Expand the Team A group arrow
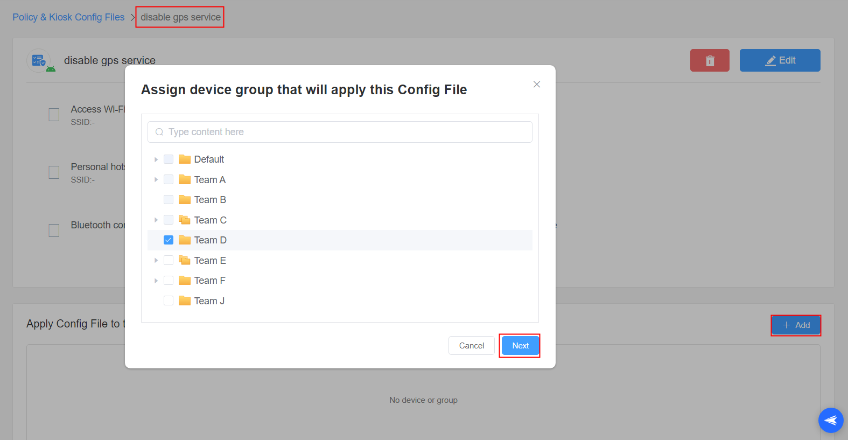The width and height of the screenshot is (848, 440). point(156,179)
